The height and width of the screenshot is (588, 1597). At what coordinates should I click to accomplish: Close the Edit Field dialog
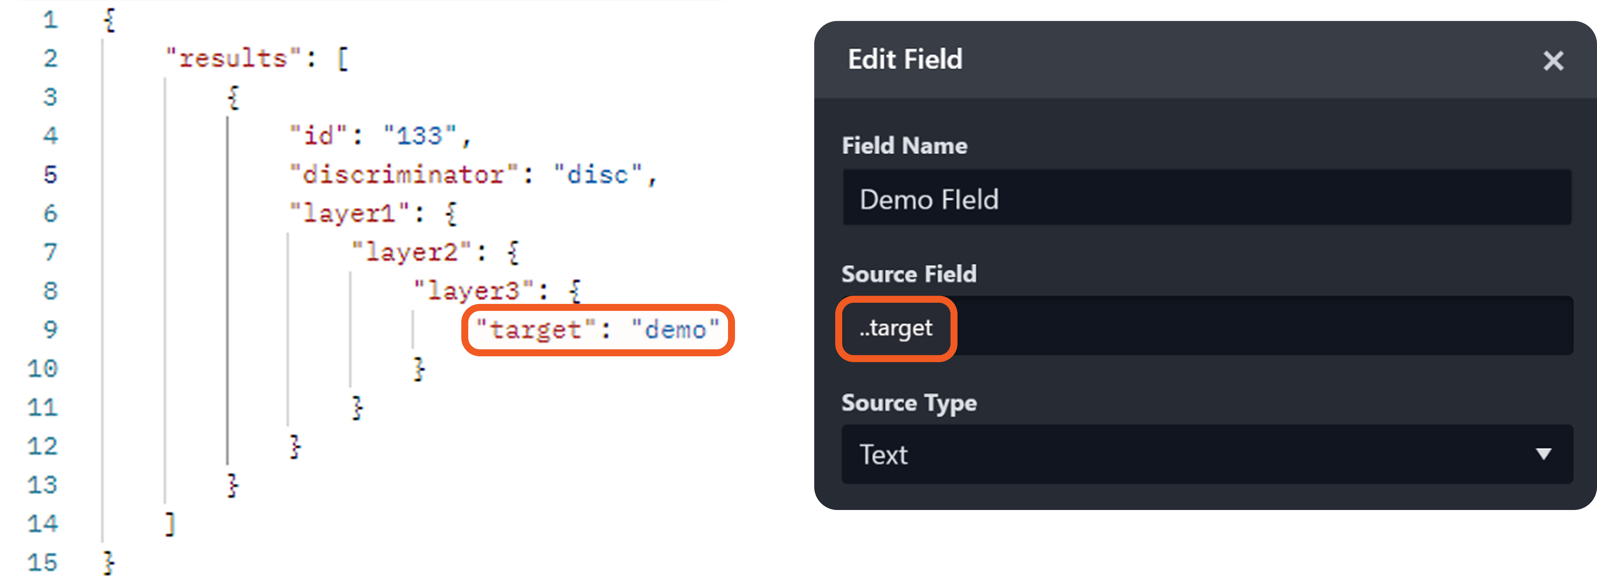pos(1553,61)
